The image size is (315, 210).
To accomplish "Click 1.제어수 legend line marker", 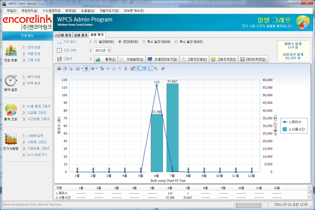I will (285, 122).
